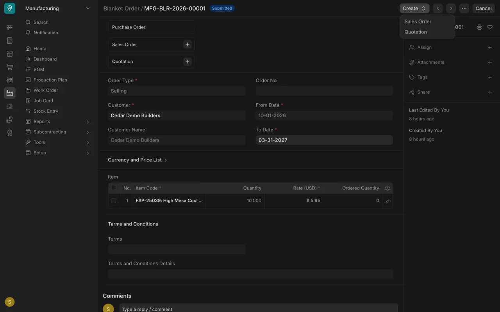Expand the Currency and Price List section
The width and height of the screenshot is (500, 312).
point(137,160)
